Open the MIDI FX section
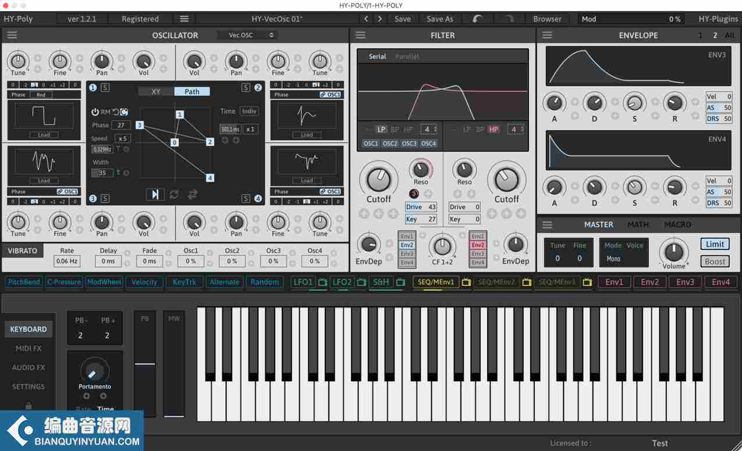Viewport: 742px width, 451px height. pos(29,349)
